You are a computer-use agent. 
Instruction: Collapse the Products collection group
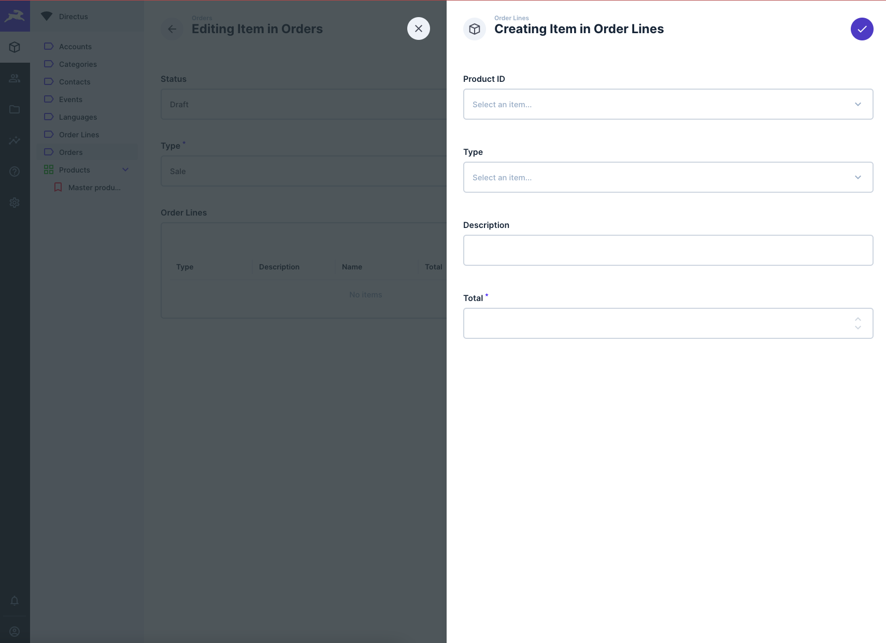tap(125, 169)
